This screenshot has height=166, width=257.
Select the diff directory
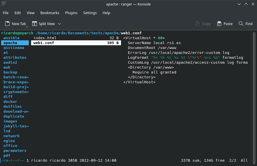8,97
